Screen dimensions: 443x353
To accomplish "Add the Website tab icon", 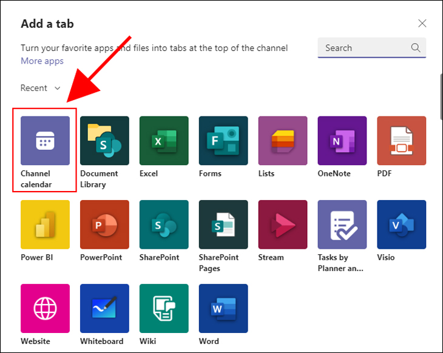I will click(x=45, y=308).
